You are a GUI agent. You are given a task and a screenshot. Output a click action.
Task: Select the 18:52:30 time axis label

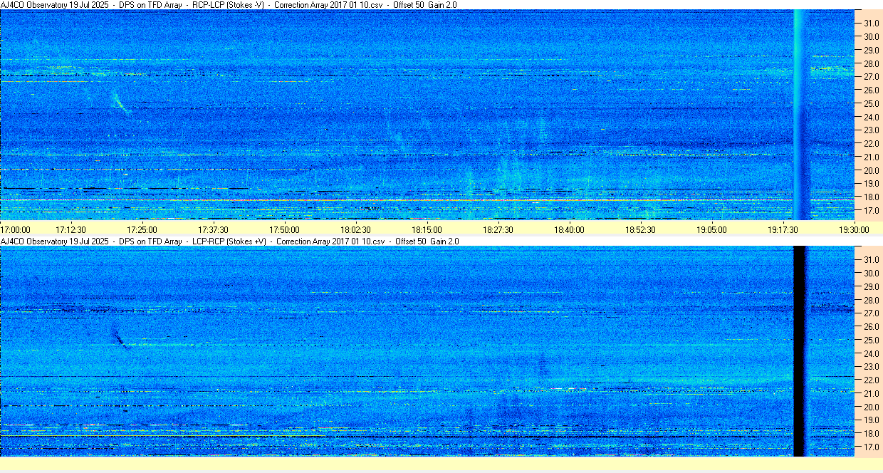point(641,229)
